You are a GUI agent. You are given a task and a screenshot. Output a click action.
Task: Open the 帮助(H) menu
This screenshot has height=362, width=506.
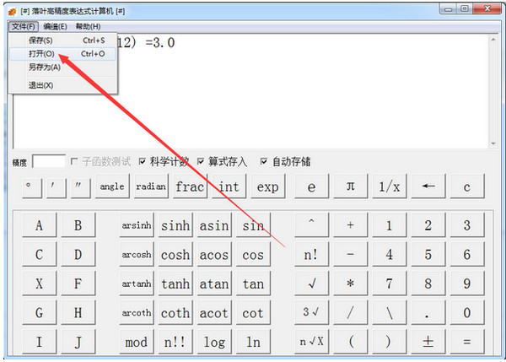click(88, 26)
